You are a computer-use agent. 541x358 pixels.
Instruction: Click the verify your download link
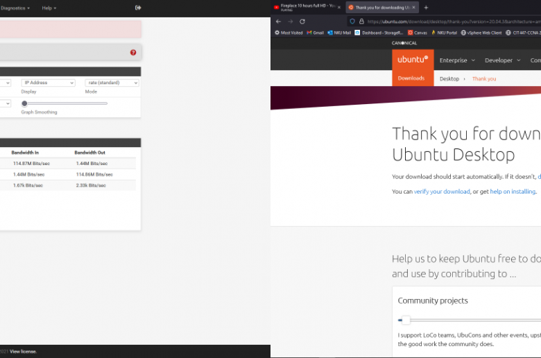click(x=442, y=191)
